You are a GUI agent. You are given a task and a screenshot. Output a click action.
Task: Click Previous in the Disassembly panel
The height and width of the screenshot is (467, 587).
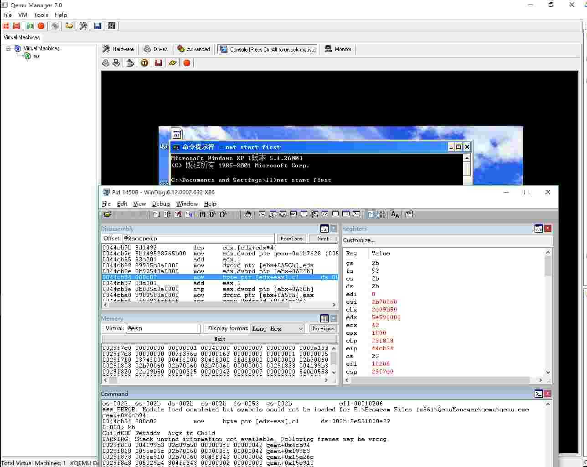[291, 239]
